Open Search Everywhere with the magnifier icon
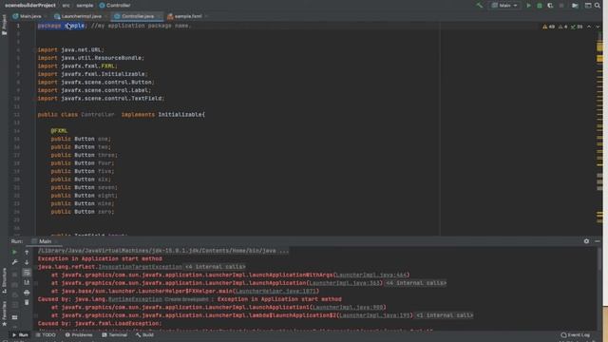Viewport: 608px width, 342px height. click(598, 6)
